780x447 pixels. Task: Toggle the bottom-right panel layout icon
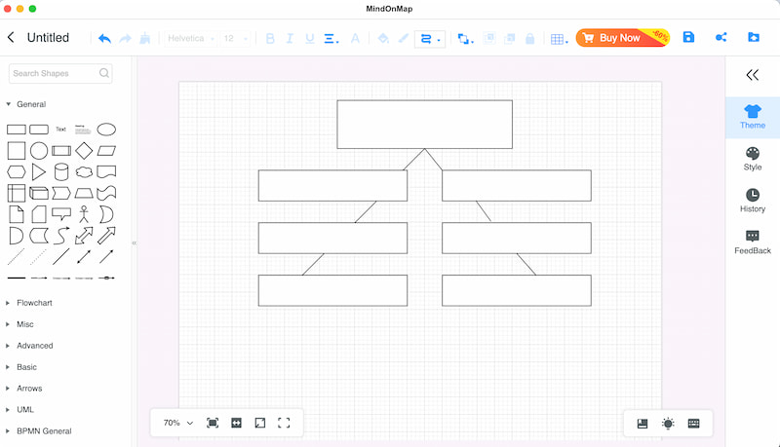(x=643, y=424)
